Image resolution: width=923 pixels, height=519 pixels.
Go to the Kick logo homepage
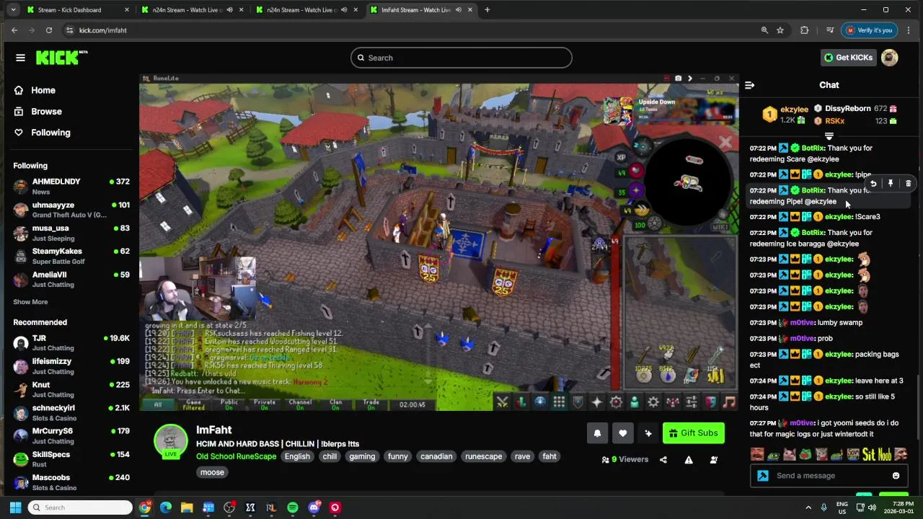pyautogui.click(x=61, y=58)
